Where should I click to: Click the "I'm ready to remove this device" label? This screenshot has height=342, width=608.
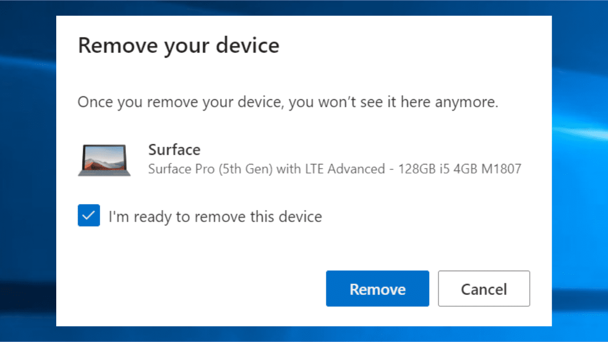215,217
